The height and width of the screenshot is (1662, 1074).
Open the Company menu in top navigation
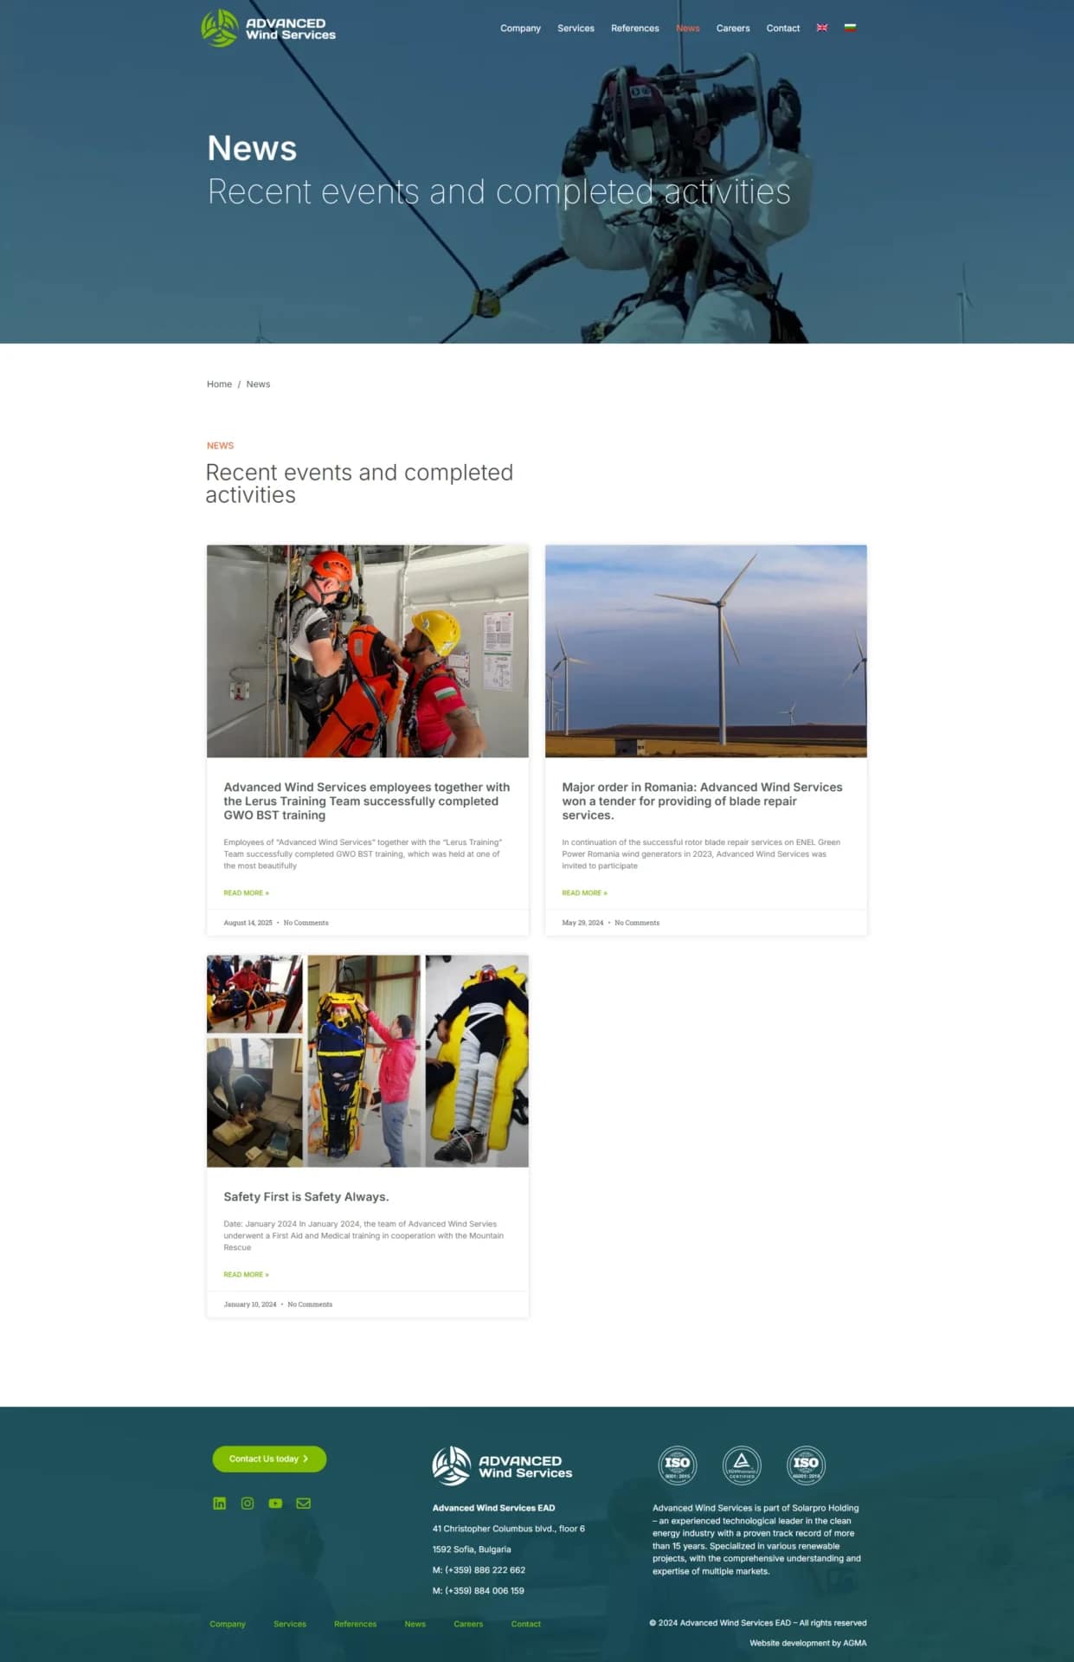(520, 29)
